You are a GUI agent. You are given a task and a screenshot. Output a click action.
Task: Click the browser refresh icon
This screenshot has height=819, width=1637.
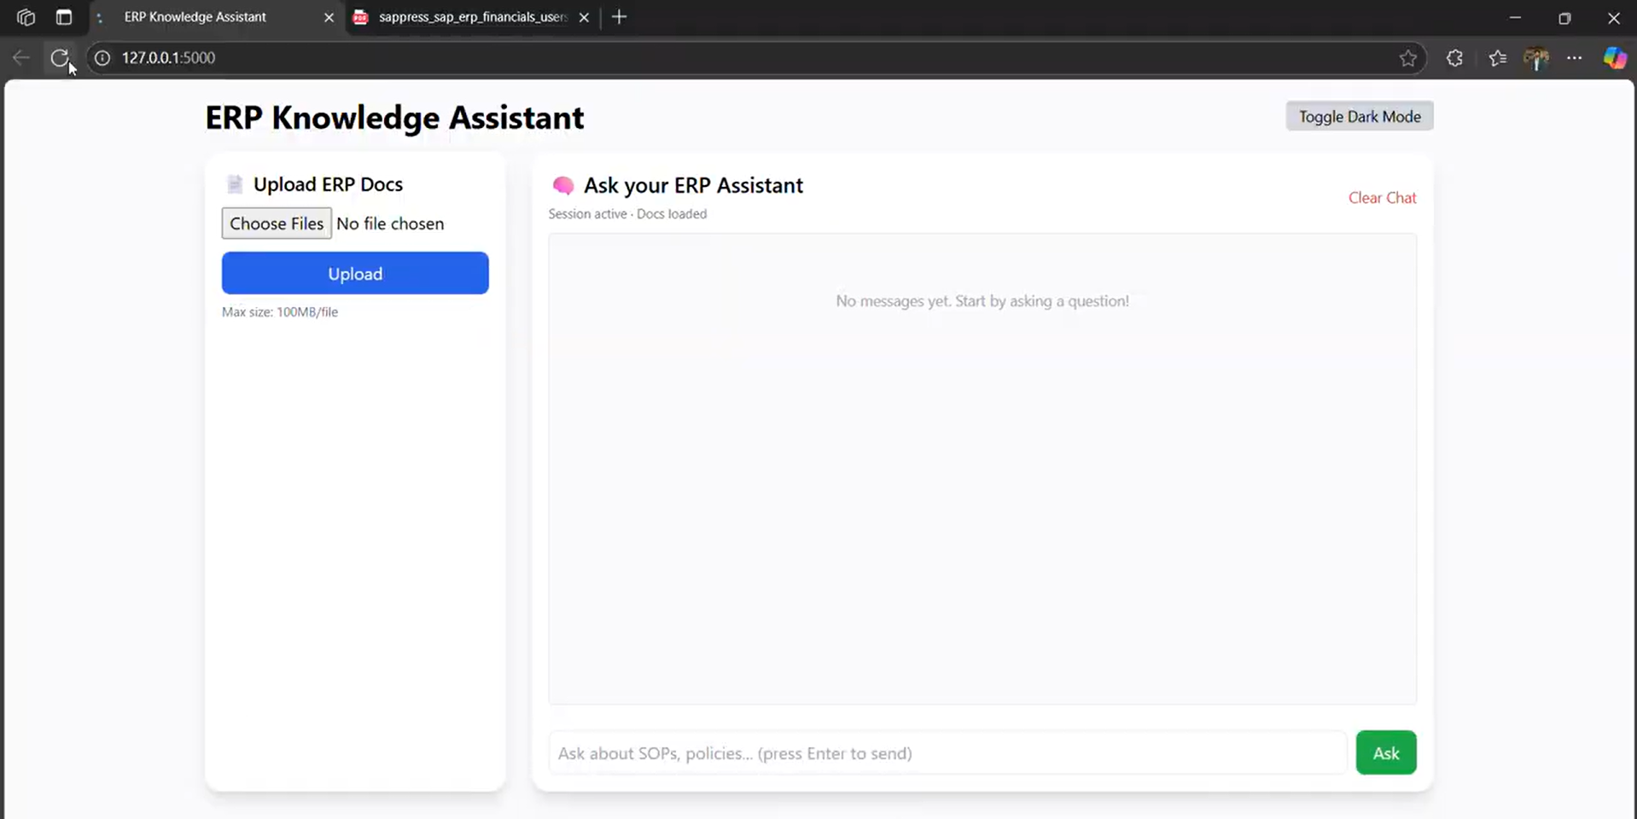[59, 58]
